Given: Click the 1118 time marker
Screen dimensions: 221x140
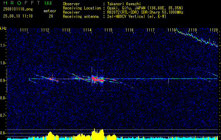Looking at the screenshot, I should [171, 30].
